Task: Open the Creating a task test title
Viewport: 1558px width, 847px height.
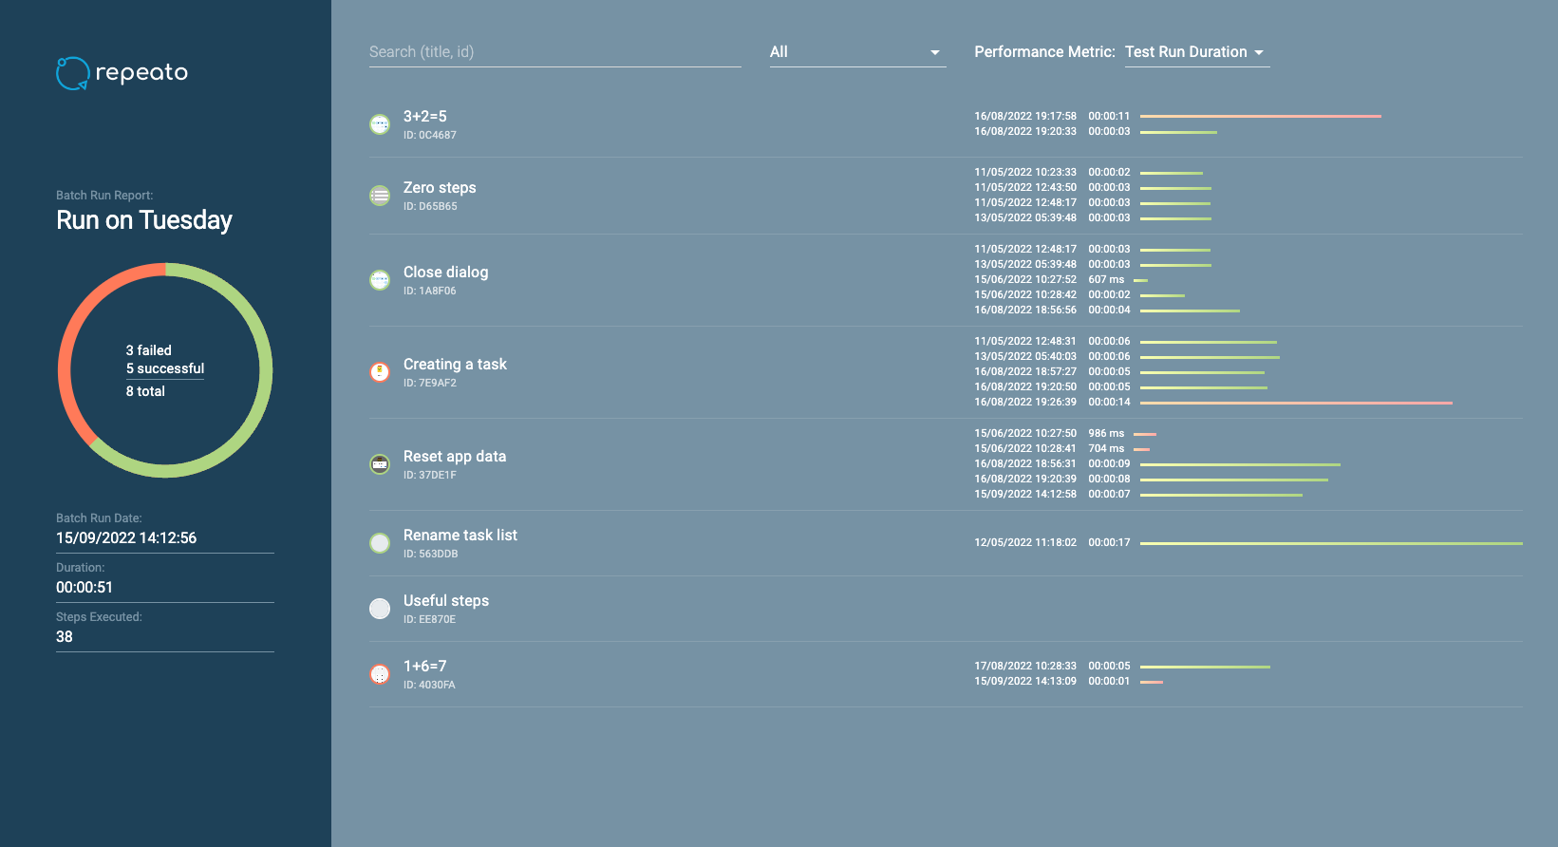Action: (x=455, y=365)
